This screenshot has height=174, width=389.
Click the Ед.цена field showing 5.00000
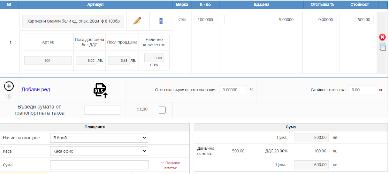click(261, 19)
